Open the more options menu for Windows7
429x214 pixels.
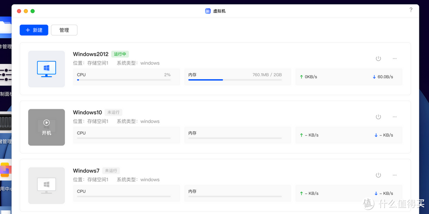coord(394,175)
